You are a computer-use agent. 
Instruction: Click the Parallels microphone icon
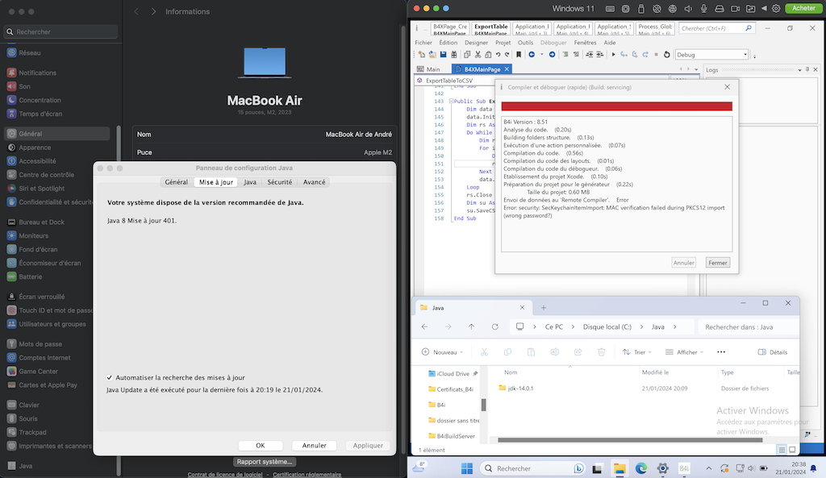click(703, 8)
